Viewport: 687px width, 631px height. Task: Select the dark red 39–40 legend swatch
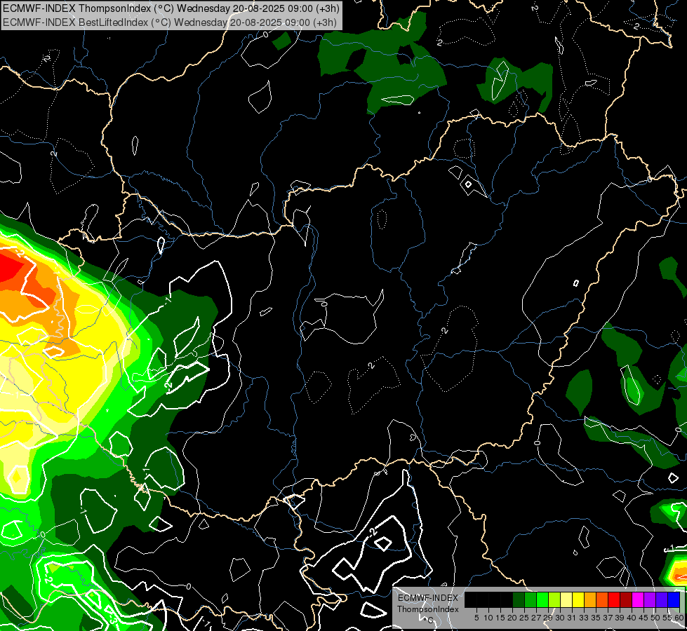626,599
